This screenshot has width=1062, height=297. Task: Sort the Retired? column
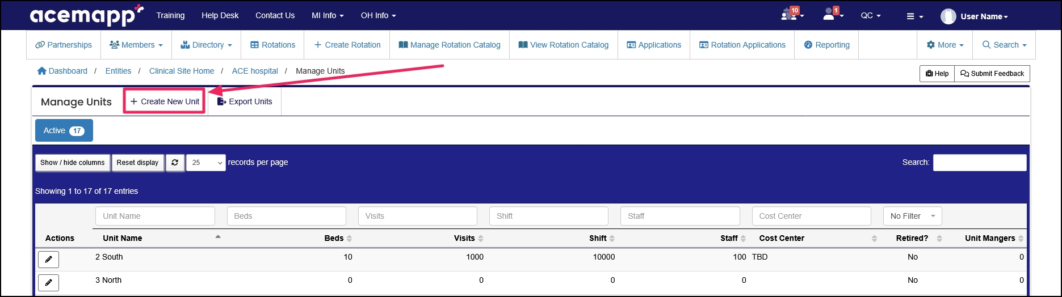coord(939,239)
